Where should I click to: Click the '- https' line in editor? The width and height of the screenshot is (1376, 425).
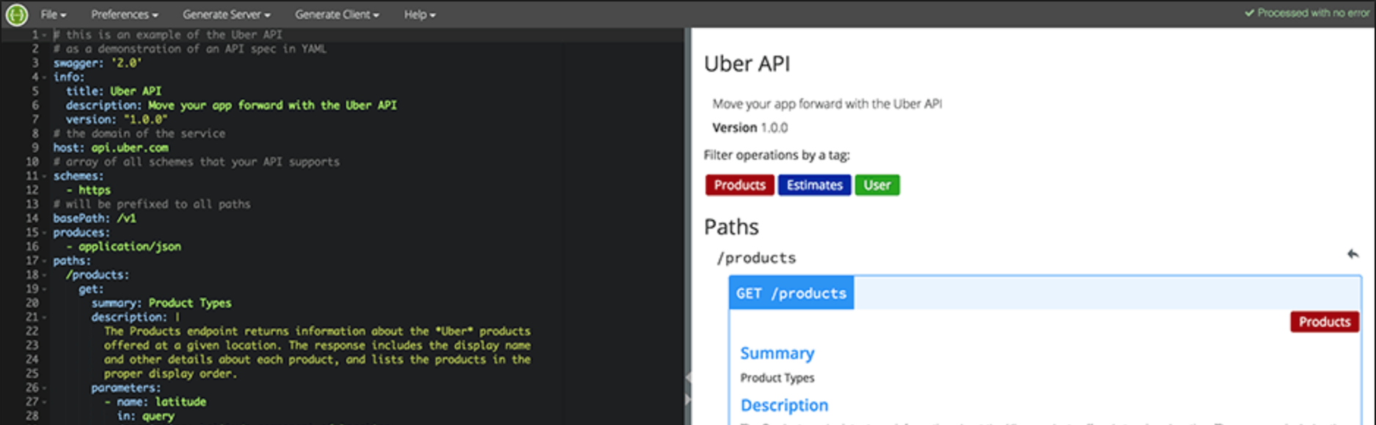88,190
